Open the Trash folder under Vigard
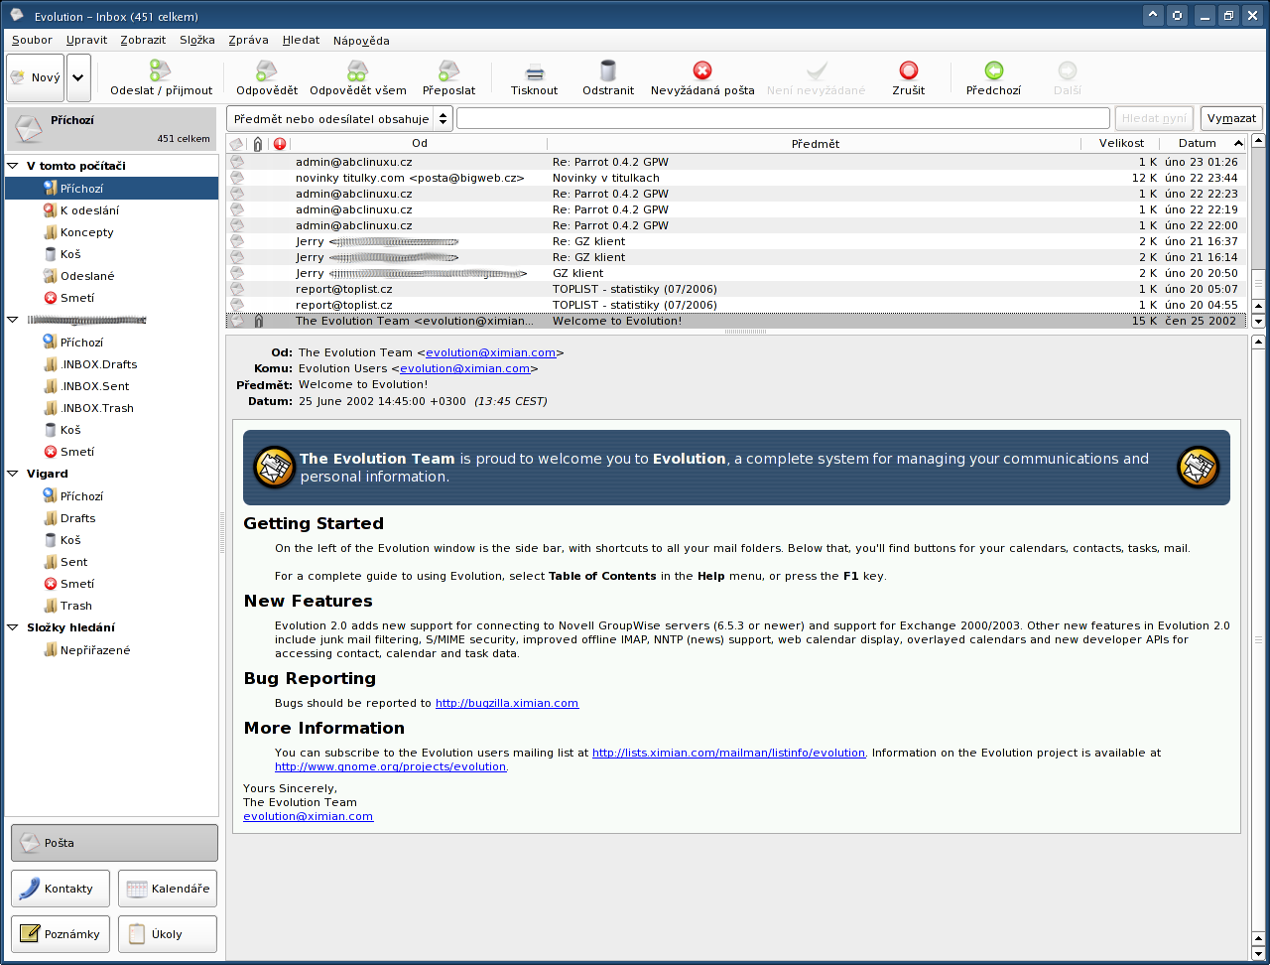 tap(76, 606)
